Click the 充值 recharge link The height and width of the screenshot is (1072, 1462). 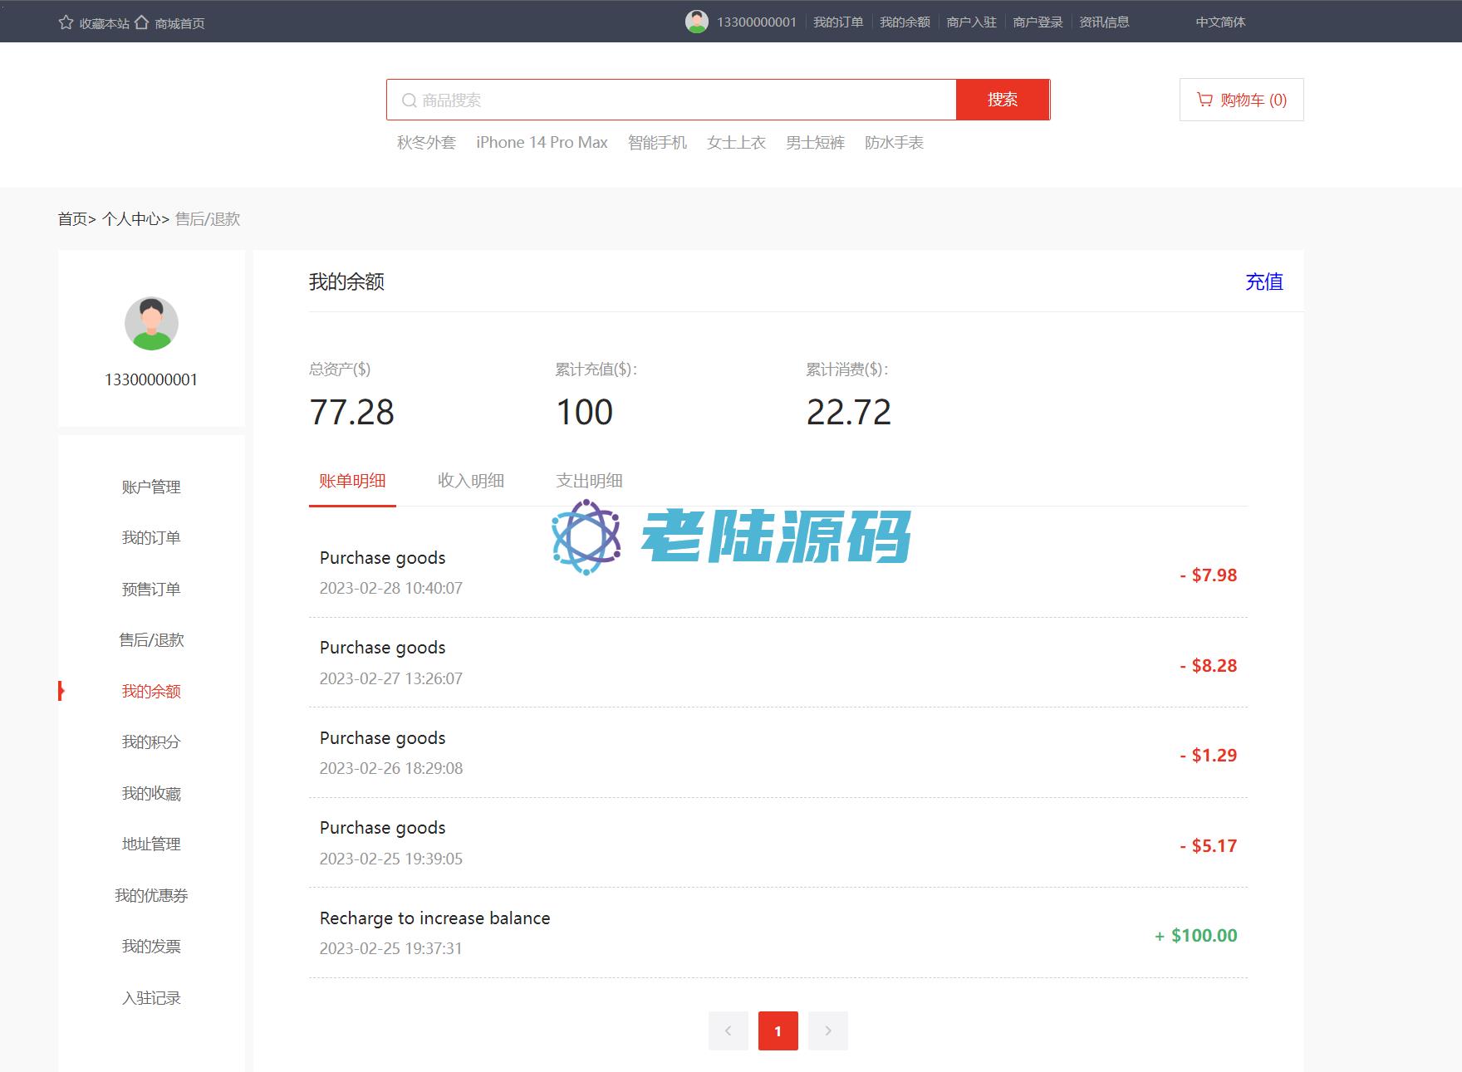pos(1263,282)
